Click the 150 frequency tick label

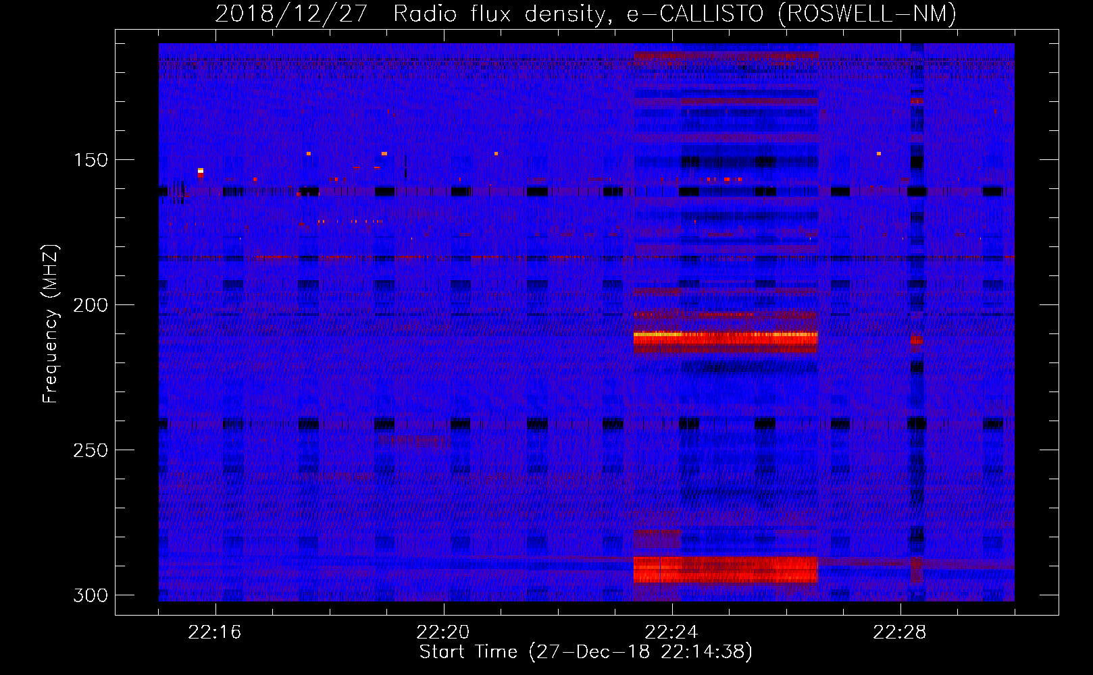point(91,160)
